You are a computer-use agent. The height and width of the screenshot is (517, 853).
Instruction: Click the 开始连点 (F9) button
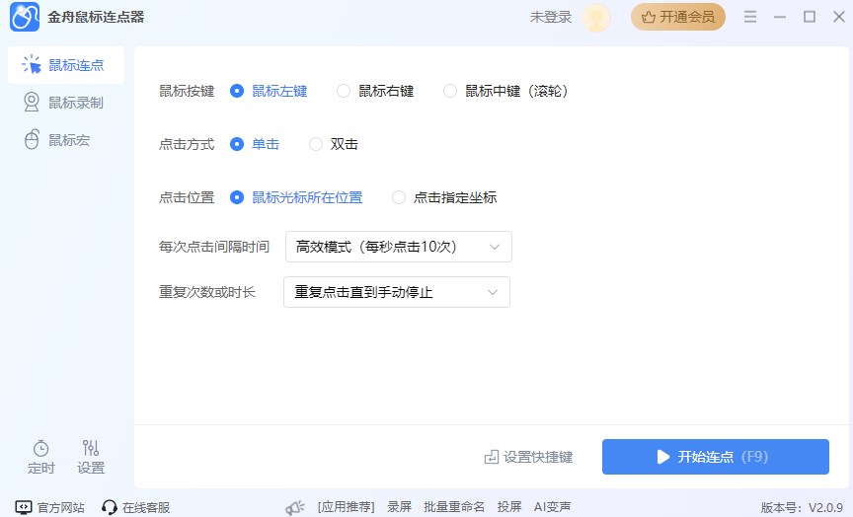click(715, 457)
